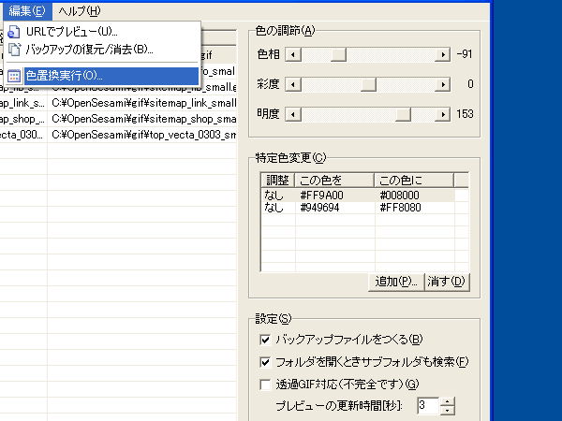Click the browser icon beside URLでプレビュー

pos(14,32)
